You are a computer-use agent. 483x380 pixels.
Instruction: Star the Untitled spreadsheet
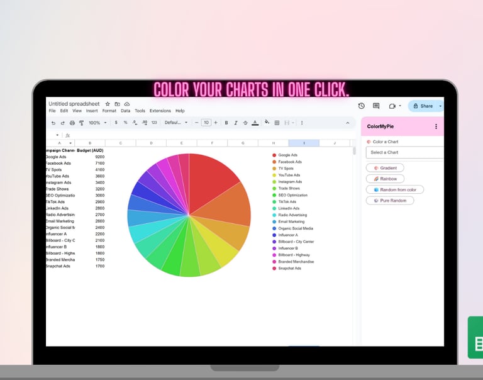[108, 104]
